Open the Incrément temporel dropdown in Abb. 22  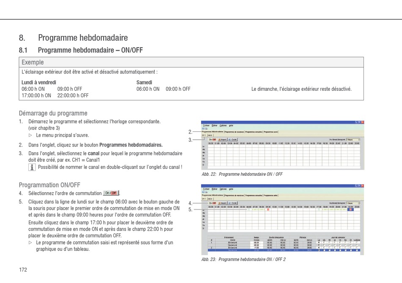353,140
